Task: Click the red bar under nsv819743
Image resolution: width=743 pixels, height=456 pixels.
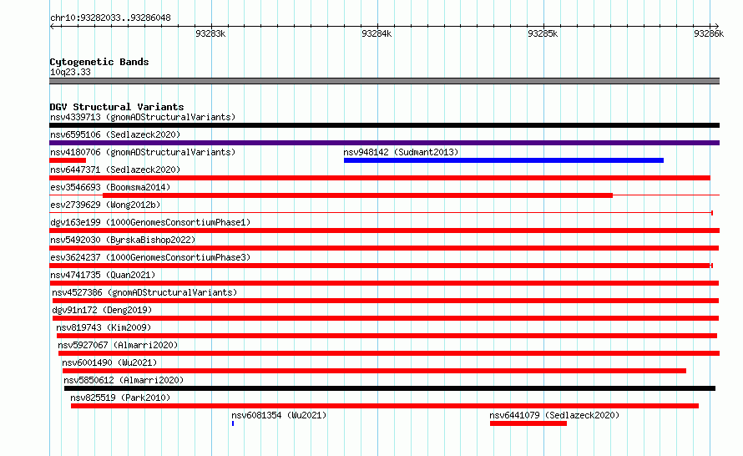Action: coord(387,336)
